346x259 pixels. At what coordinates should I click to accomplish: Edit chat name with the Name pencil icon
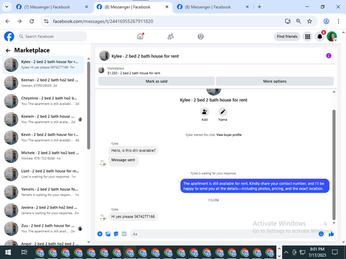pyautogui.click(x=223, y=112)
